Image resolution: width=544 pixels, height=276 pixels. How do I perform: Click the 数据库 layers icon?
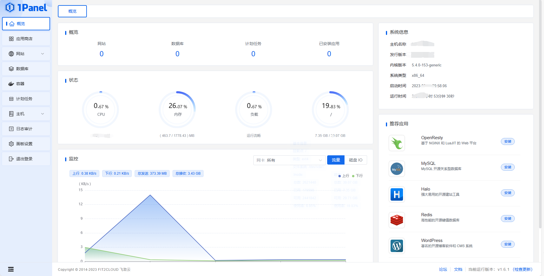11,69
